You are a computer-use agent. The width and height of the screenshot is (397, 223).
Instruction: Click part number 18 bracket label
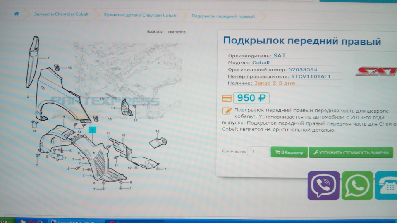tap(158, 131)
